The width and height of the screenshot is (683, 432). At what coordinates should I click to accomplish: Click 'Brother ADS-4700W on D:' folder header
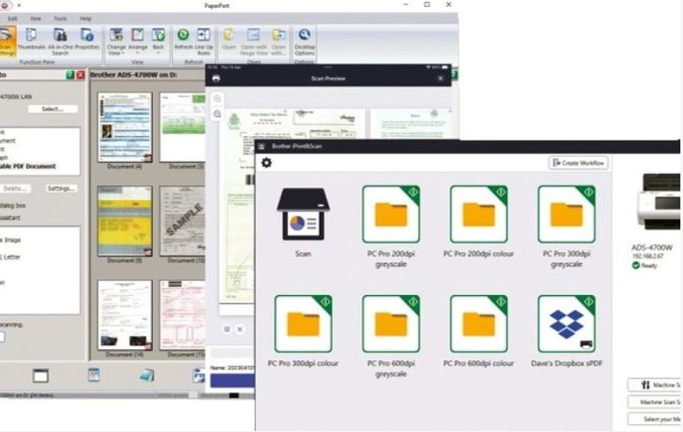click(133, 75)
